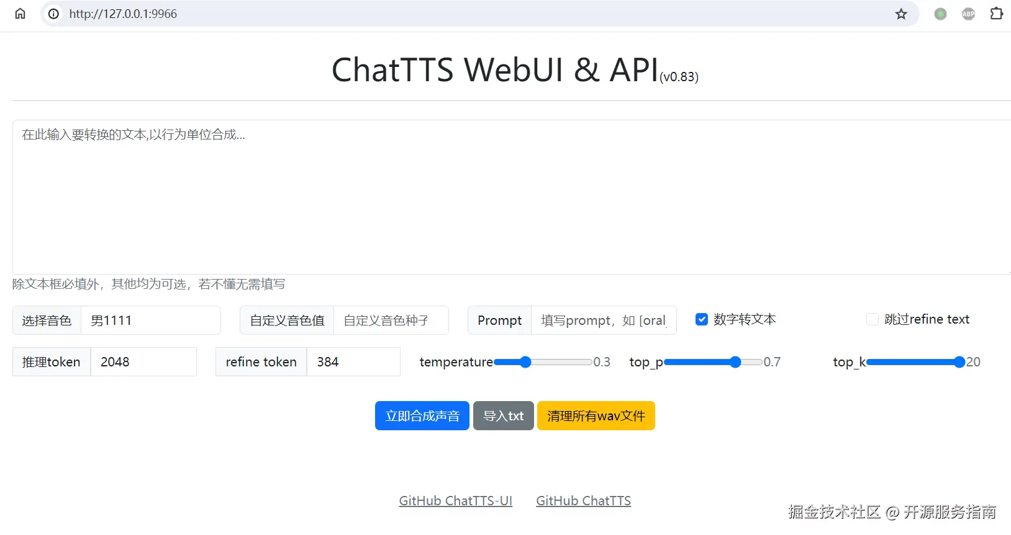The height and width of the screenshot is (535, 1011).
Task: Click the top_p label
Action: point(646,362)
